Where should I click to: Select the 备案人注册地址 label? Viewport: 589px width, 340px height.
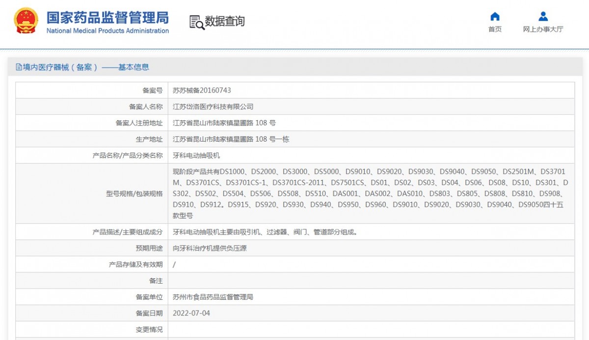pos(139,123)
